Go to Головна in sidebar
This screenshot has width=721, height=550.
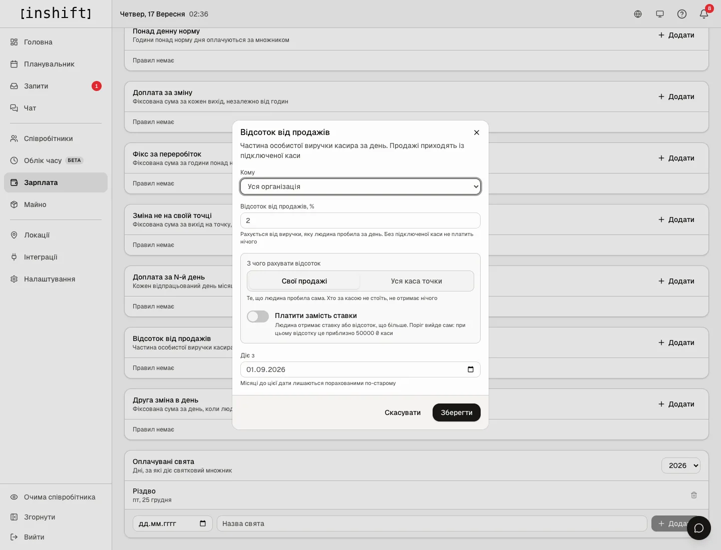pyautogui.click(x=56, y=42)
